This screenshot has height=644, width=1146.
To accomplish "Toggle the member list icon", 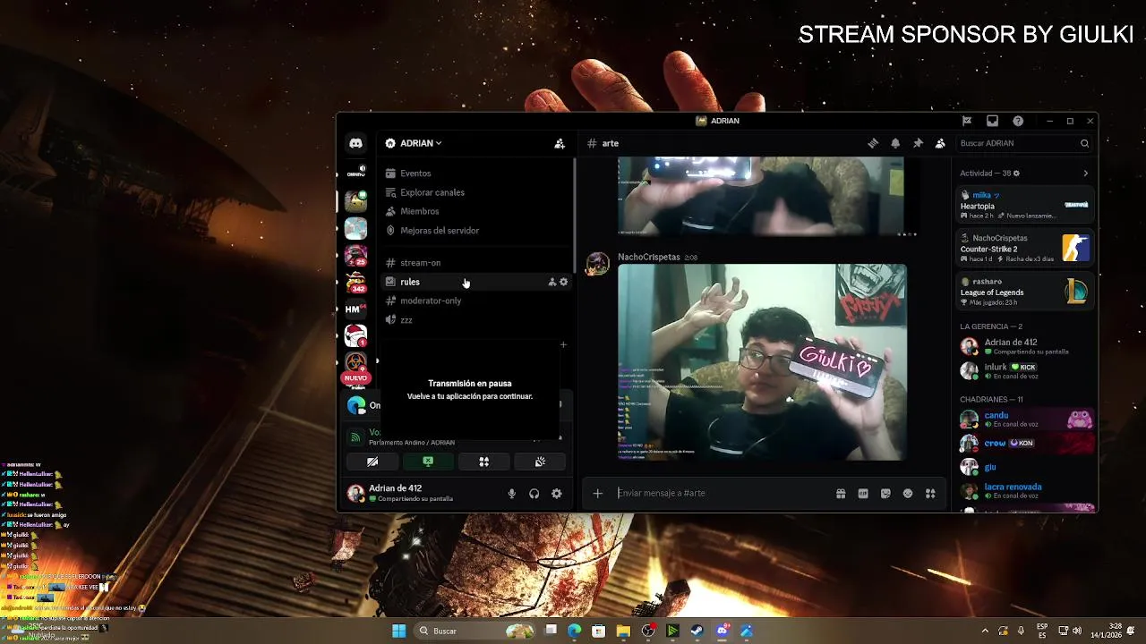I will (x=940, y=143).
